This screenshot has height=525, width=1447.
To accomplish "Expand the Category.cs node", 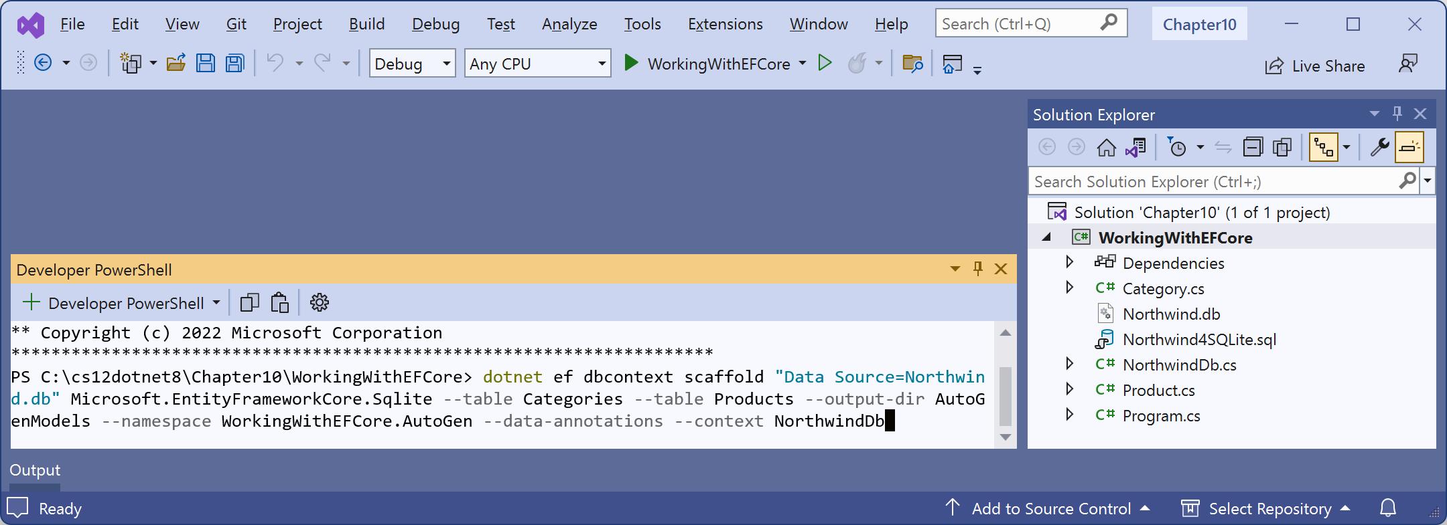I will tap(1069, 287).
